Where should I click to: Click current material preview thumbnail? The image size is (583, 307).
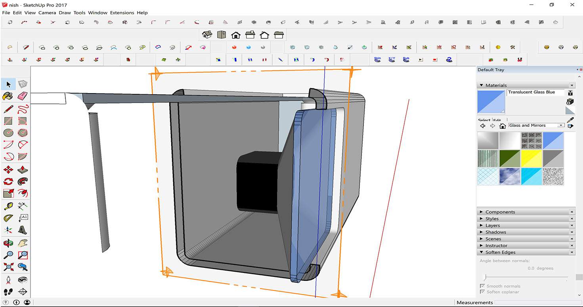pos(491,102)
